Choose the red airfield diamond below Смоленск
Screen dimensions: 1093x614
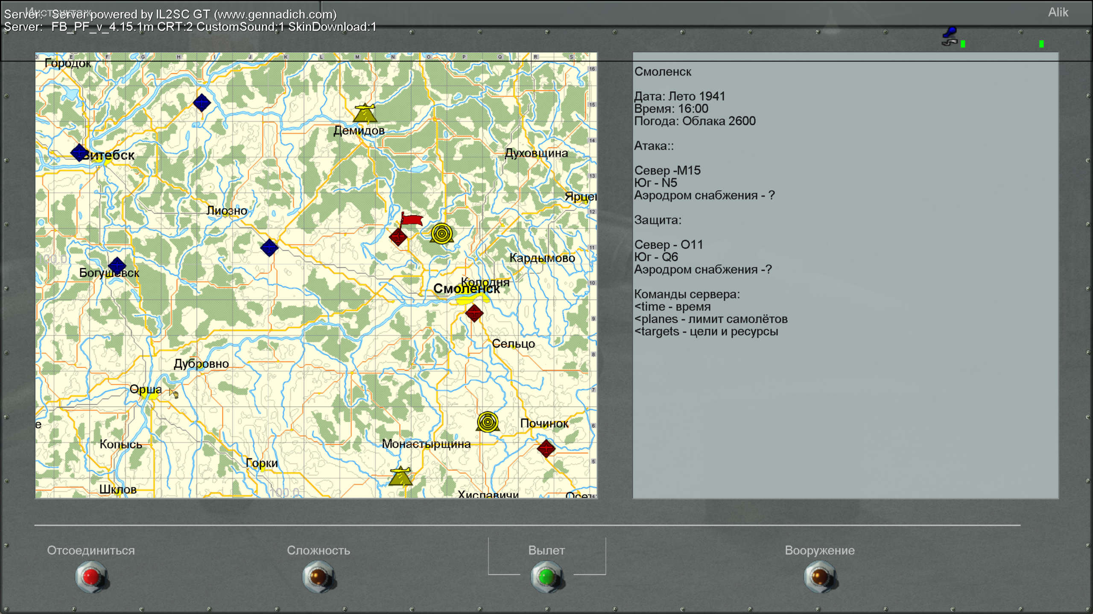(x=474, y=313)
